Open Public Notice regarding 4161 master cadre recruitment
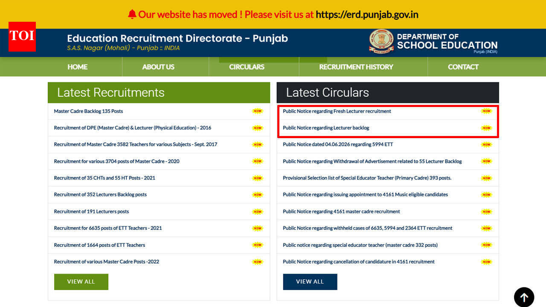This screenshot has width=546, height=307. tap(341, 211)
